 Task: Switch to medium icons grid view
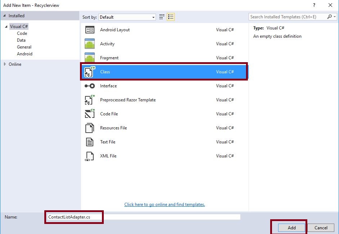[x=162, y=17]
